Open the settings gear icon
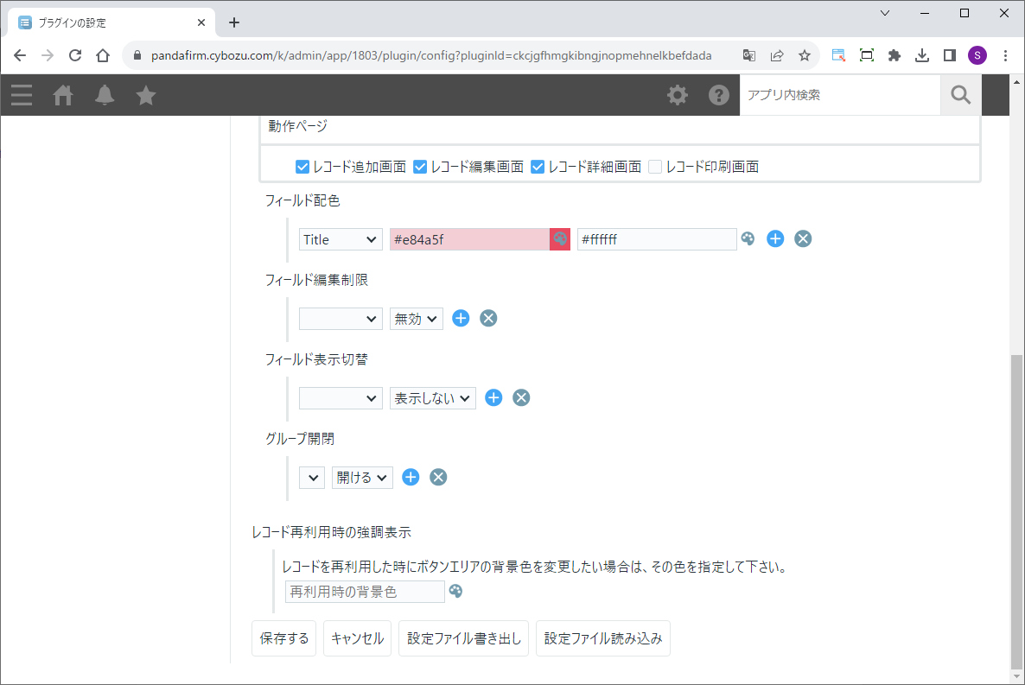 point(678,95)
